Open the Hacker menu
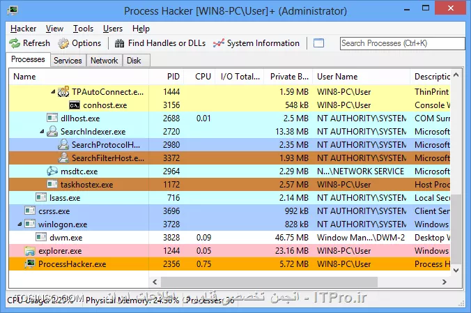The image size is (471, 313). 24,29
